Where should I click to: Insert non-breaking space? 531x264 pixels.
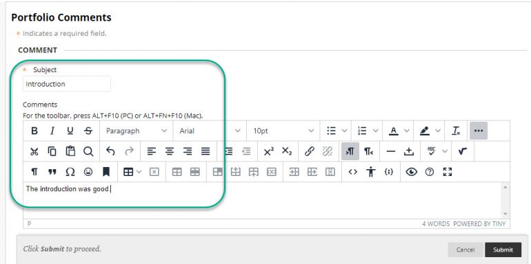click(x=409, y=151)
